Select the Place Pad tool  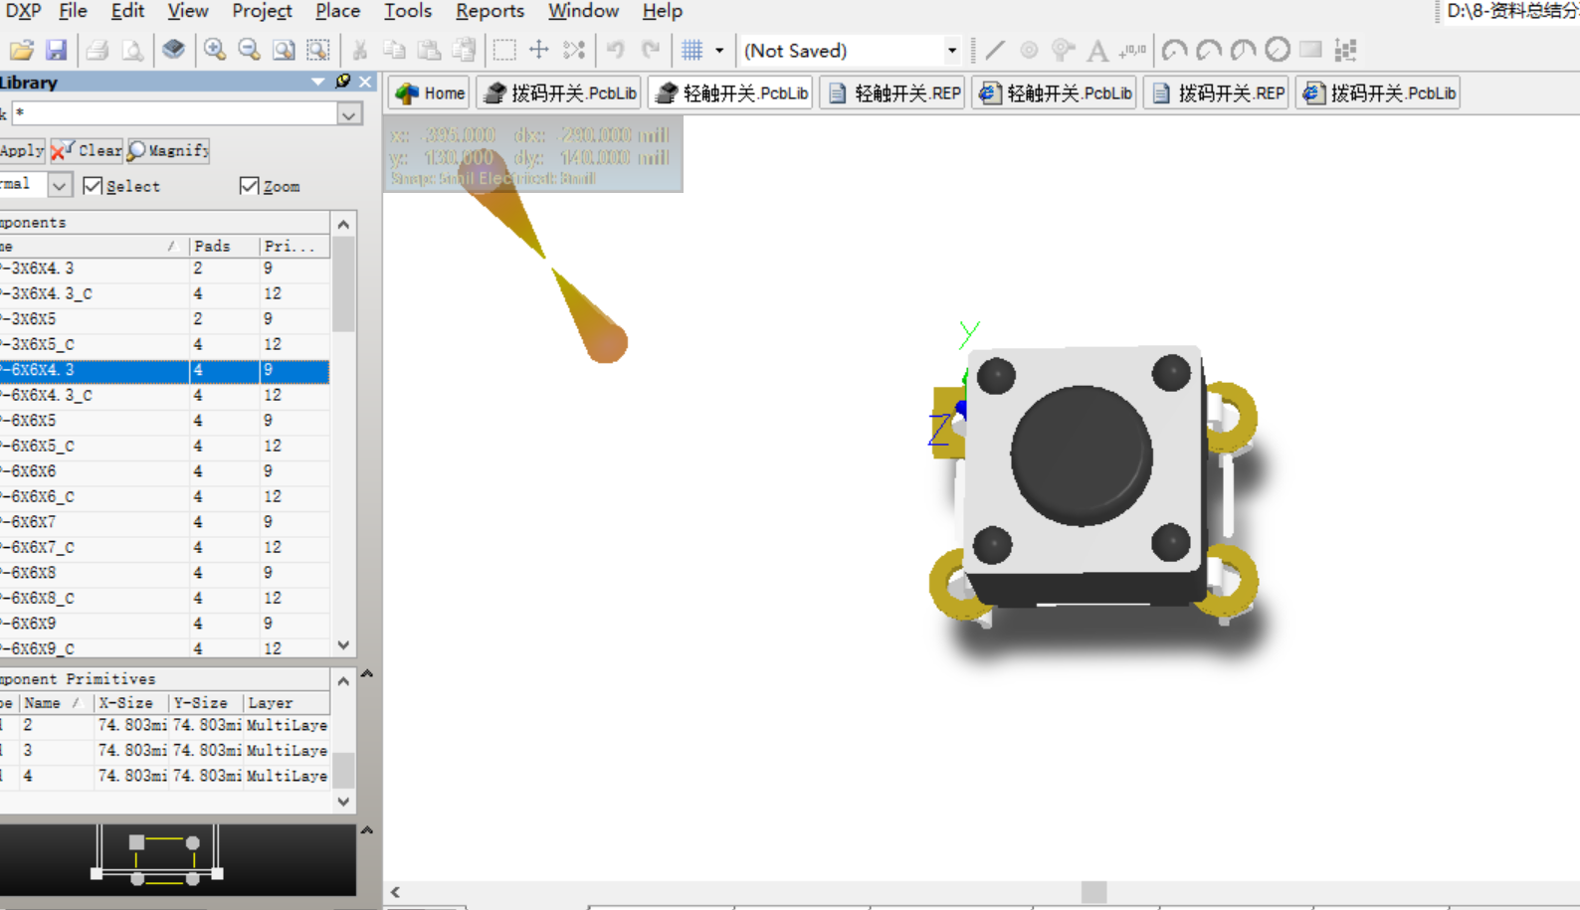[1030, 50]
